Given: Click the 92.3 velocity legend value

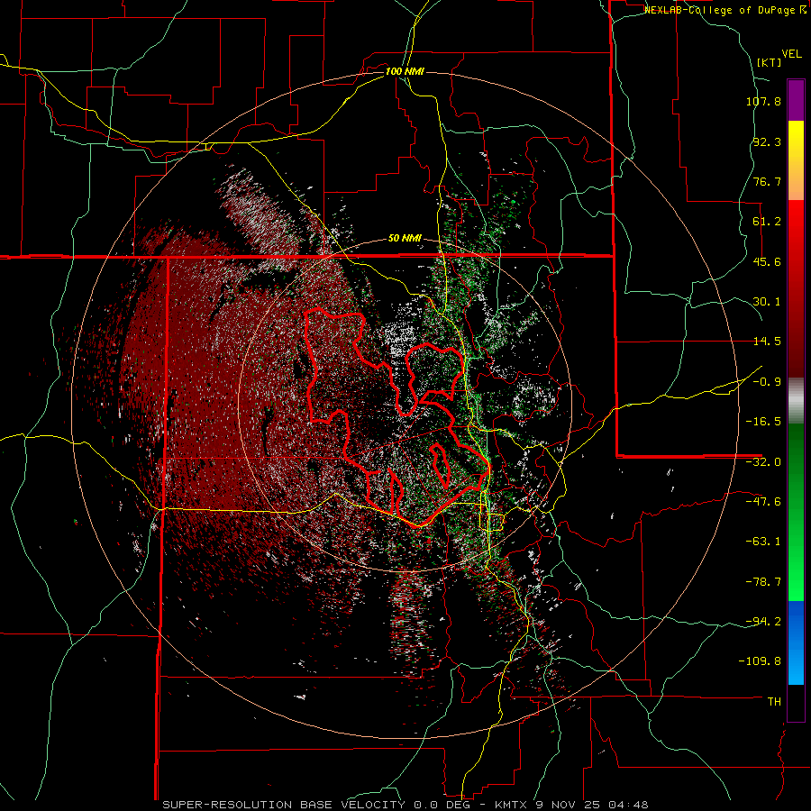Looking at the screenshot, I should point(767,141).
